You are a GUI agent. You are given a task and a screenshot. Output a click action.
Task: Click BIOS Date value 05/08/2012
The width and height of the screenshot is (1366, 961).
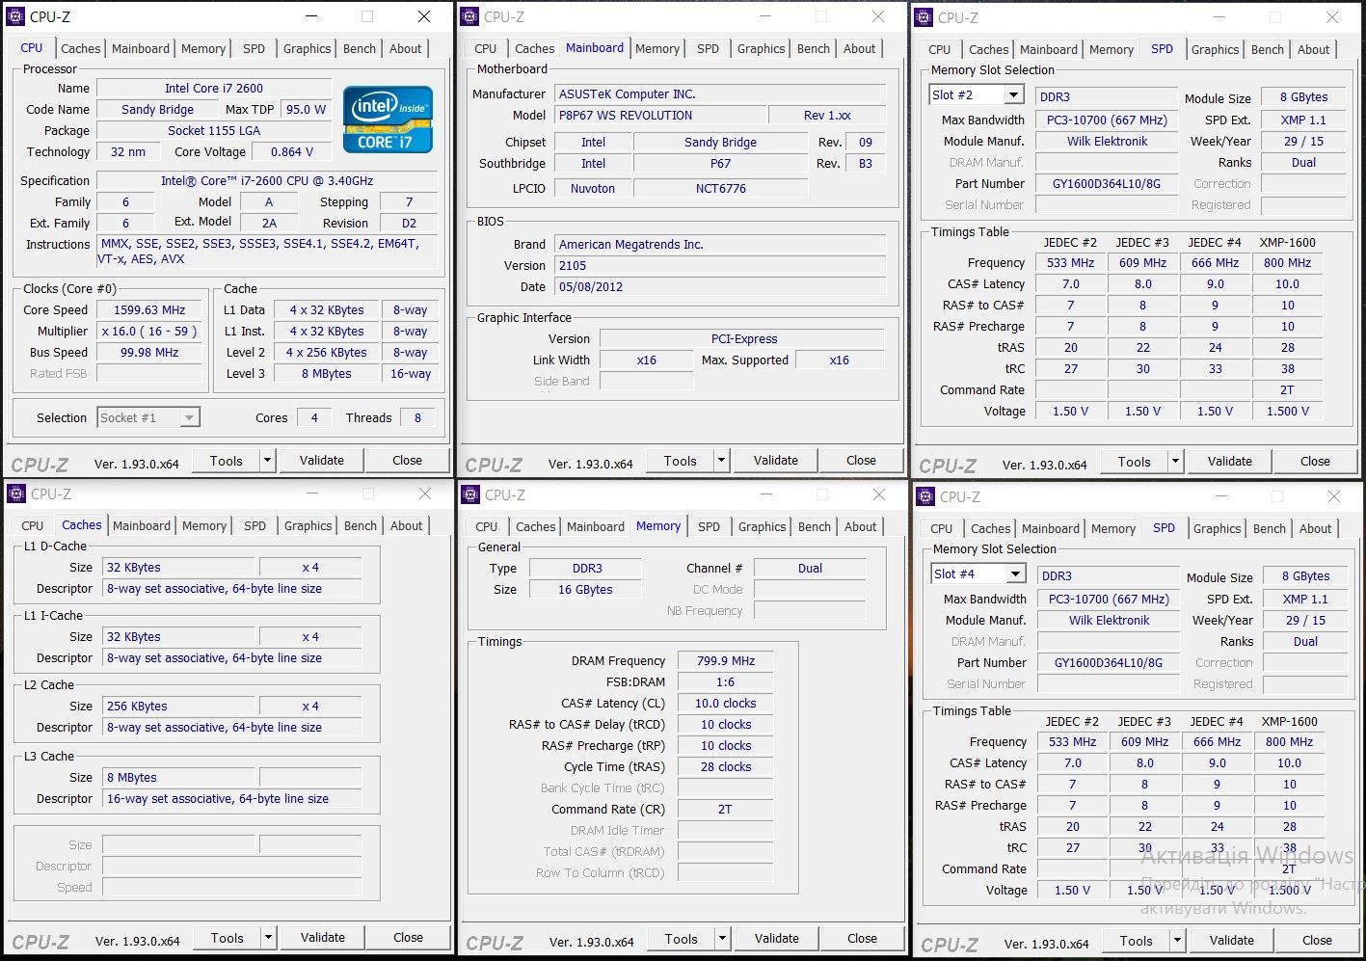coord(720,286)
